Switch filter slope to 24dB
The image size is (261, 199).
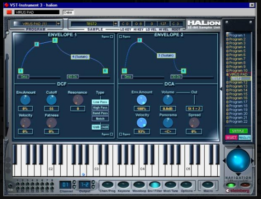(104, 127)
